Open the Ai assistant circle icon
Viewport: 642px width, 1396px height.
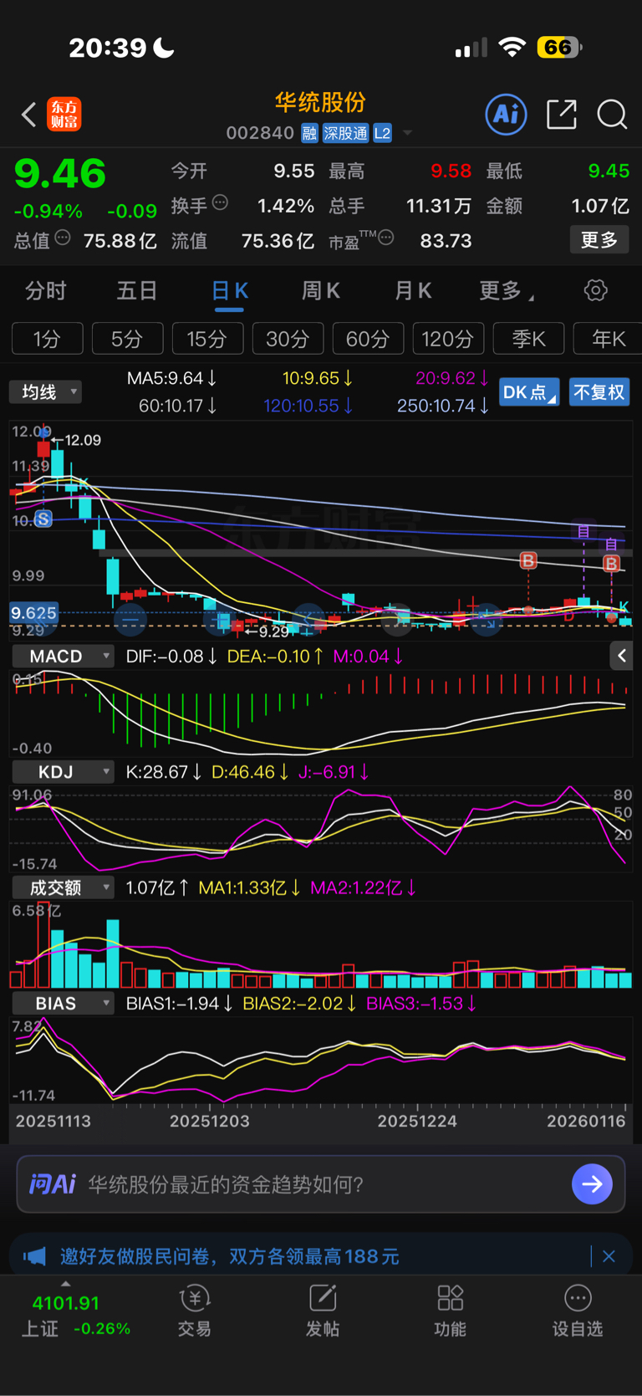coord(507,114)
